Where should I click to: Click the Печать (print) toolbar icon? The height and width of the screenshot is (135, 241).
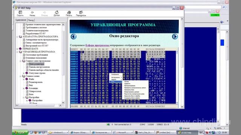(69, 13)
